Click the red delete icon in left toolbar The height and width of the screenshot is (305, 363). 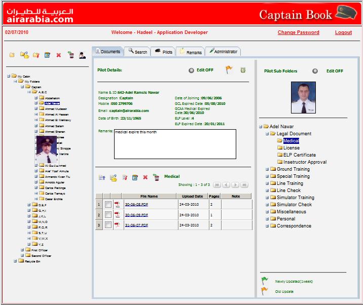(58, 55)
